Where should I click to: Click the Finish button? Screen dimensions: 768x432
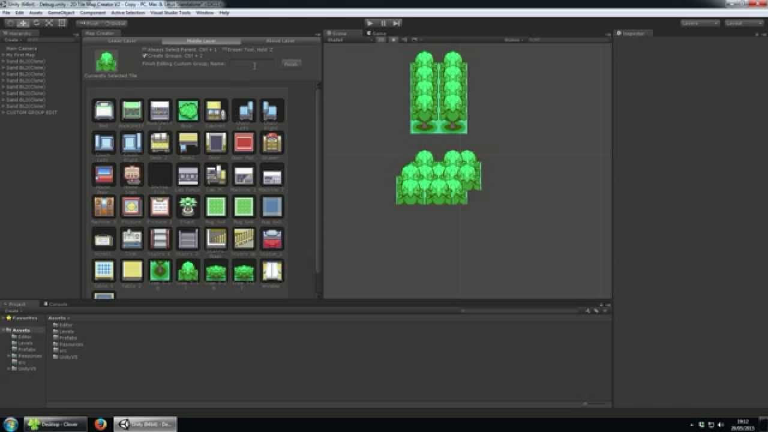[x=291, y=64]
